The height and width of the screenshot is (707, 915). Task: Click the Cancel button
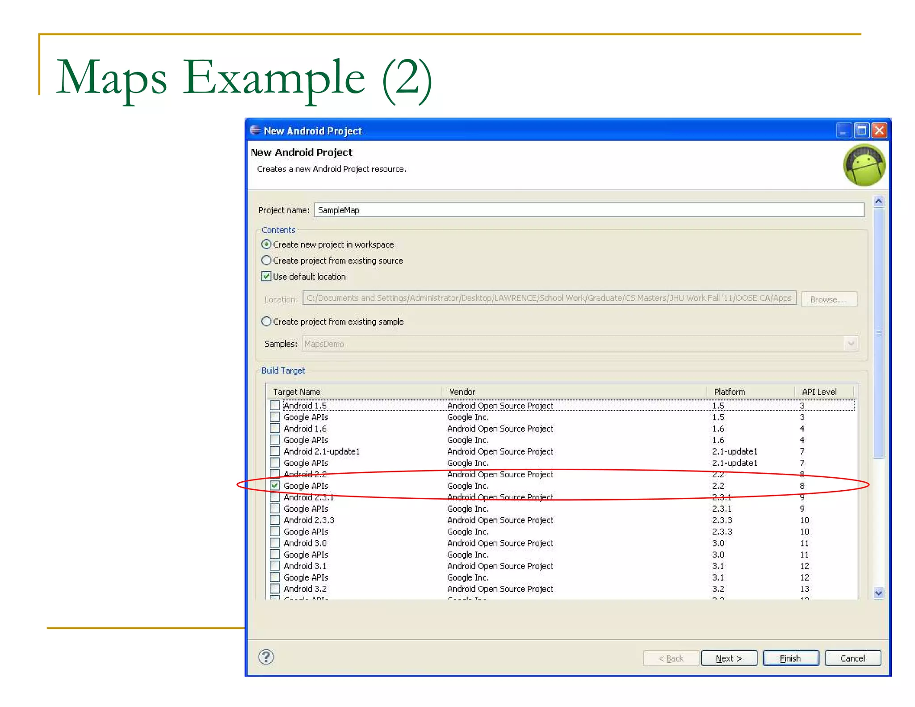pos(852,658)
